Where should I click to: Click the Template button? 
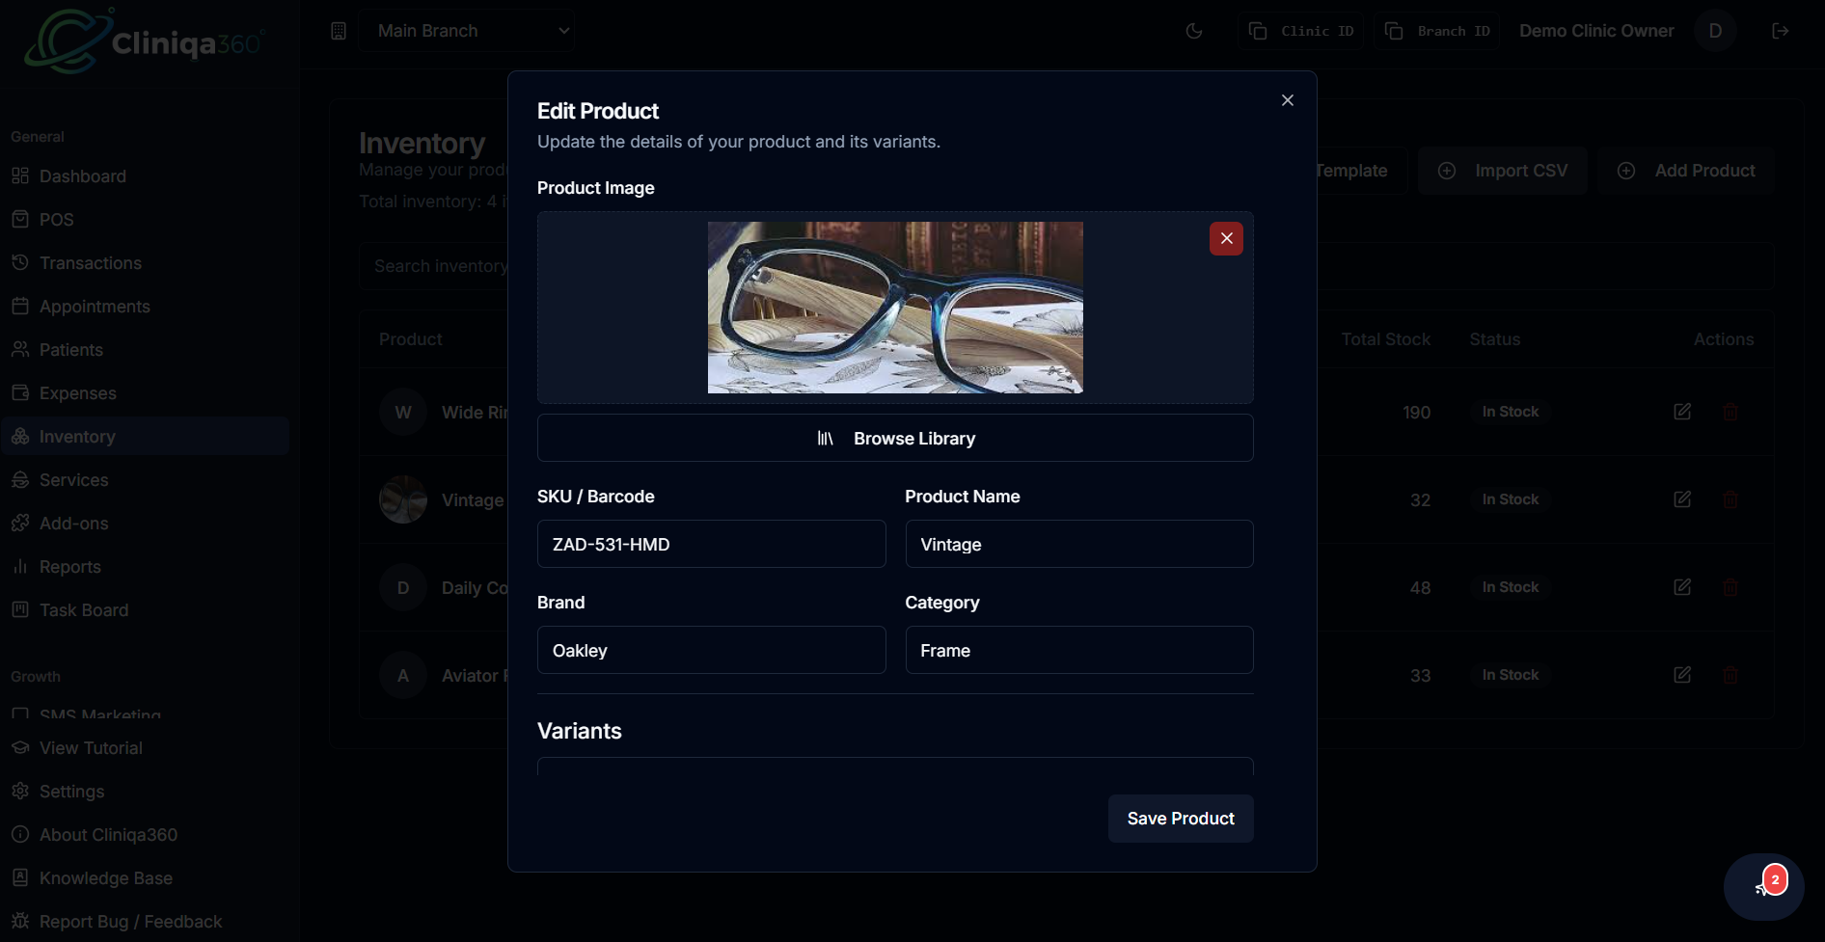tap(1361, 171)
